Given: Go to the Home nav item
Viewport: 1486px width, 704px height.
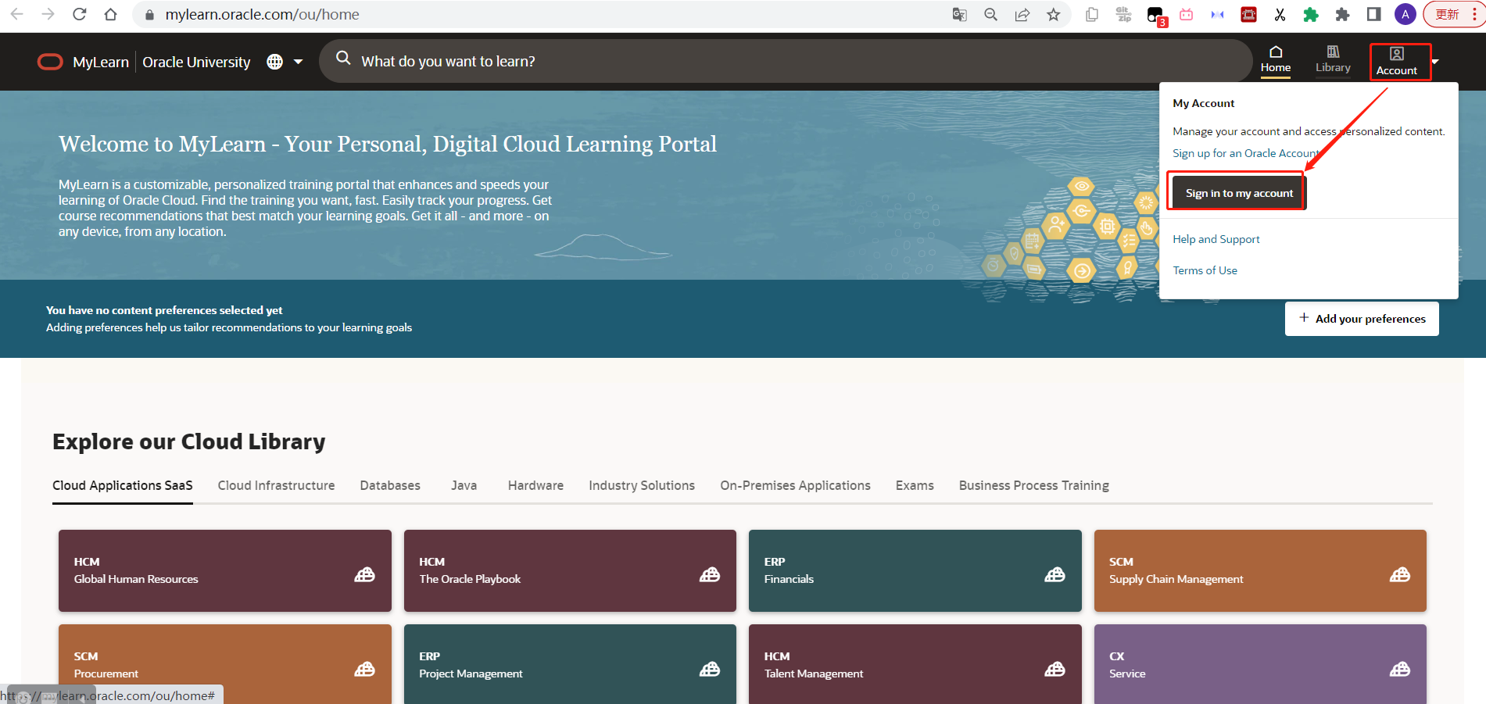Looking at the screenshot, I should (x=1276, y=59).
